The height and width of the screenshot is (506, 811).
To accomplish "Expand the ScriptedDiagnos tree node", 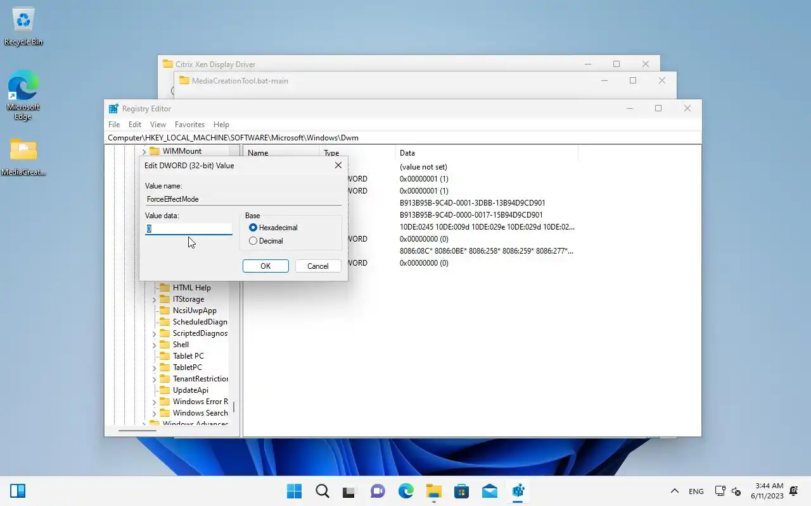I will tap(154, 333).
